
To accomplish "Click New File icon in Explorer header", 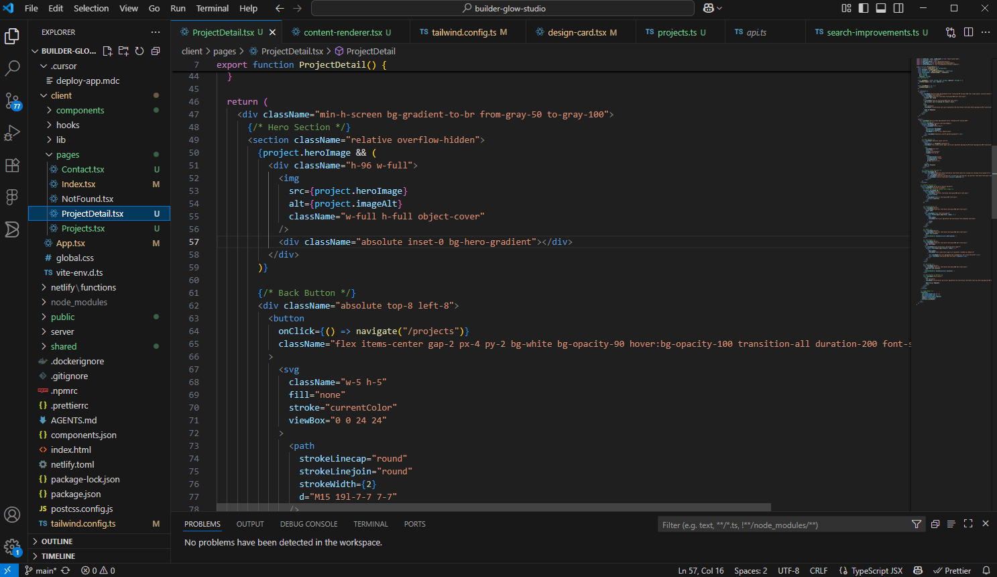I will [x=107, y=51].
